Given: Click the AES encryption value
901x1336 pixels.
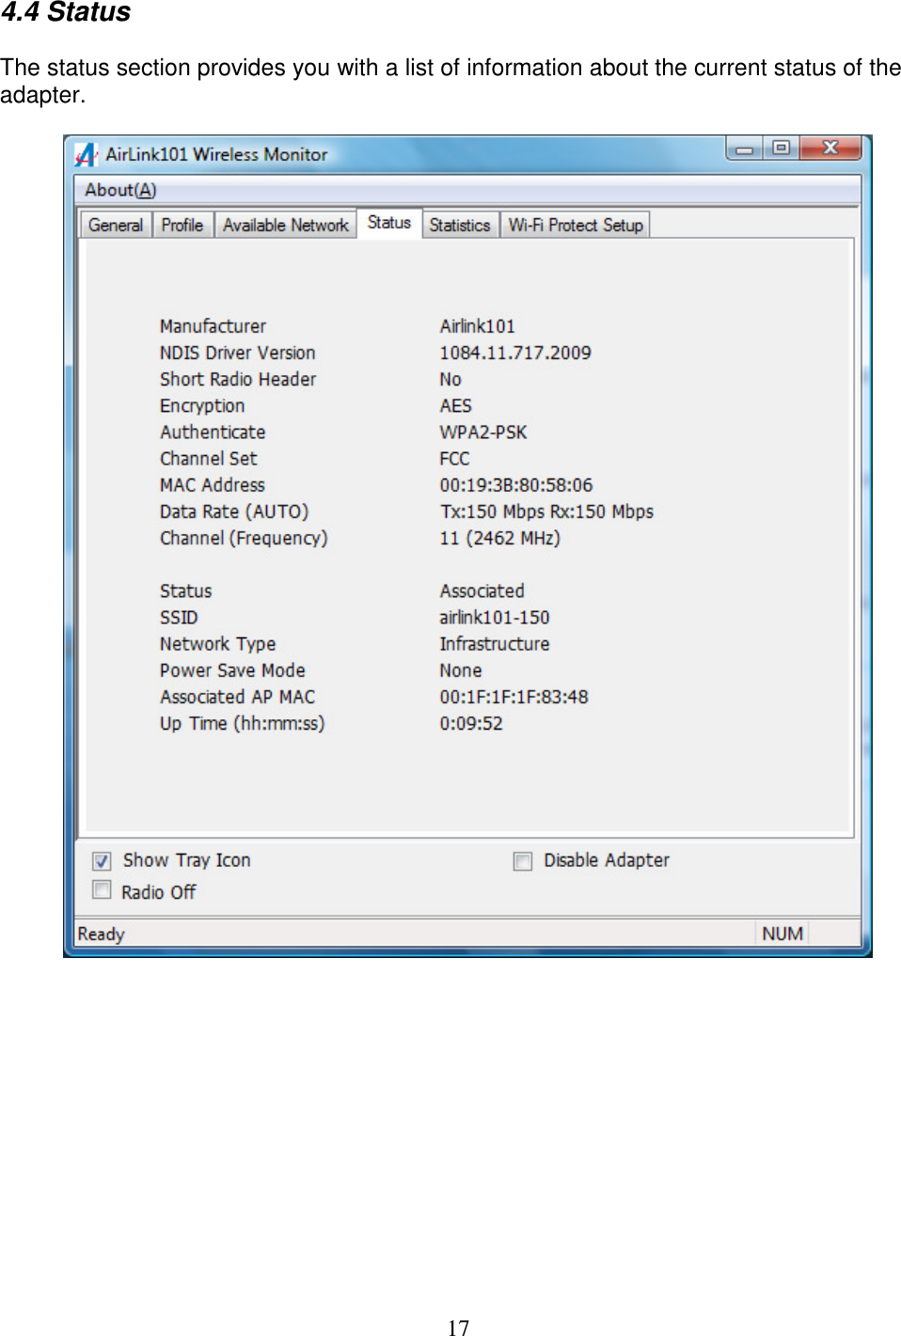Looking at the screenshot, I should [x=456, y=406].
